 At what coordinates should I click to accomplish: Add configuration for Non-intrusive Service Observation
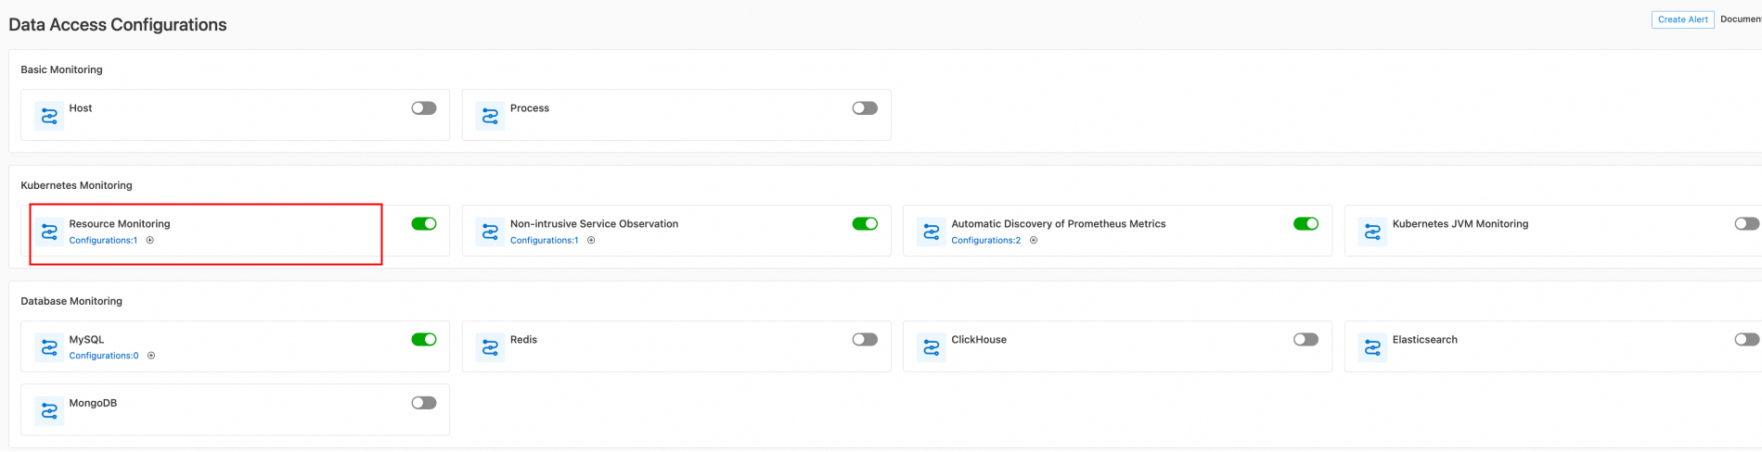(x=591, y=240)
